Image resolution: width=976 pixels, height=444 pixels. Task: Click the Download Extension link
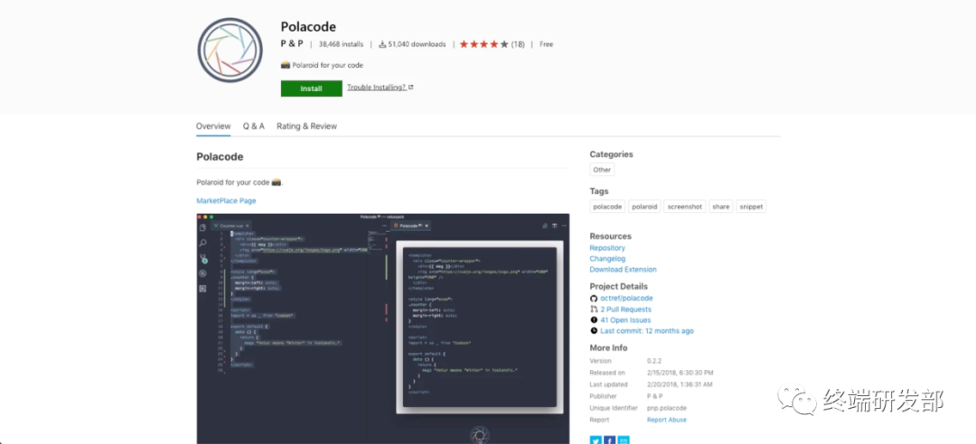pos(623,270)
